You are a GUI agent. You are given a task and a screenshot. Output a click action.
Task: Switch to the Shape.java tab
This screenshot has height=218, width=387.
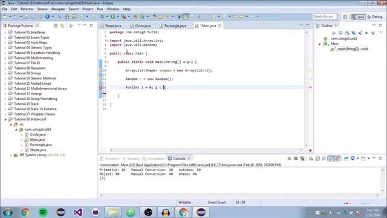tap(113, 25)
